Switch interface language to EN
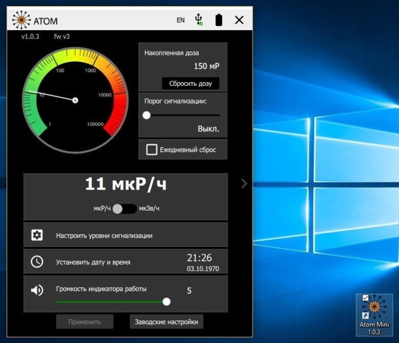 point(180,20)
